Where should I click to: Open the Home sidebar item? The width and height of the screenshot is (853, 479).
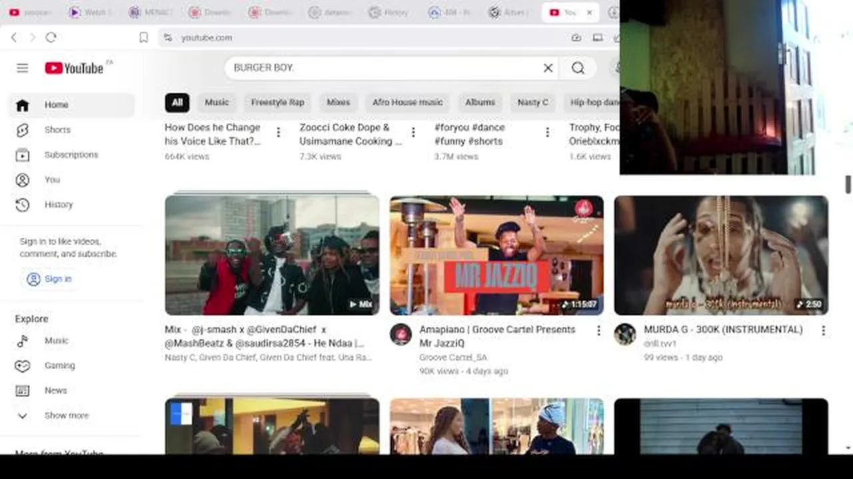pyautogui.click(x=71, y=105)
